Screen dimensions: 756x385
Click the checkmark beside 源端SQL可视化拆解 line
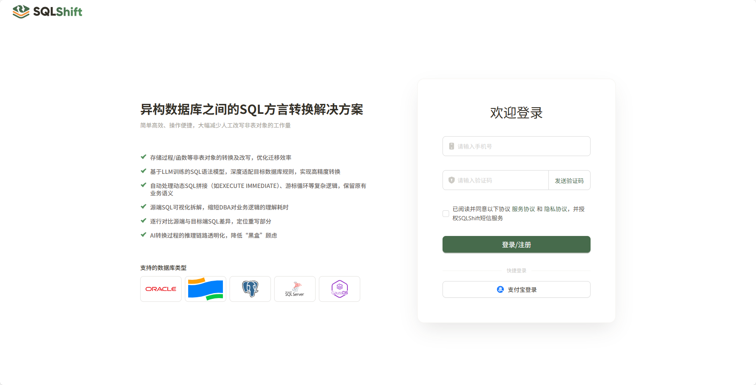pos(144,207)
